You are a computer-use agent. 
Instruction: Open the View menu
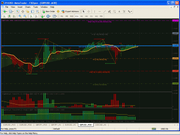(x=13, y=7)
